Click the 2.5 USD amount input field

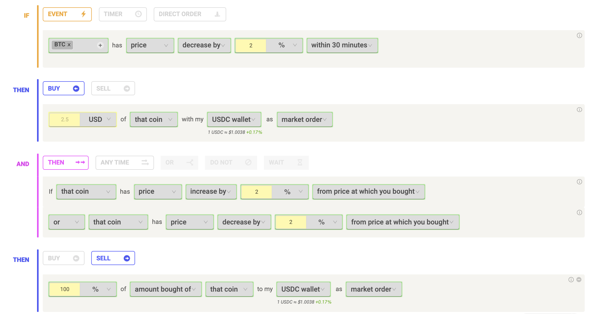coord(65,120)
